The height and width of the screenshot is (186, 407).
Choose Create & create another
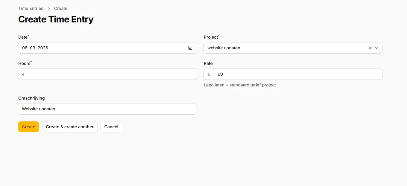click(x=70, y=126)
